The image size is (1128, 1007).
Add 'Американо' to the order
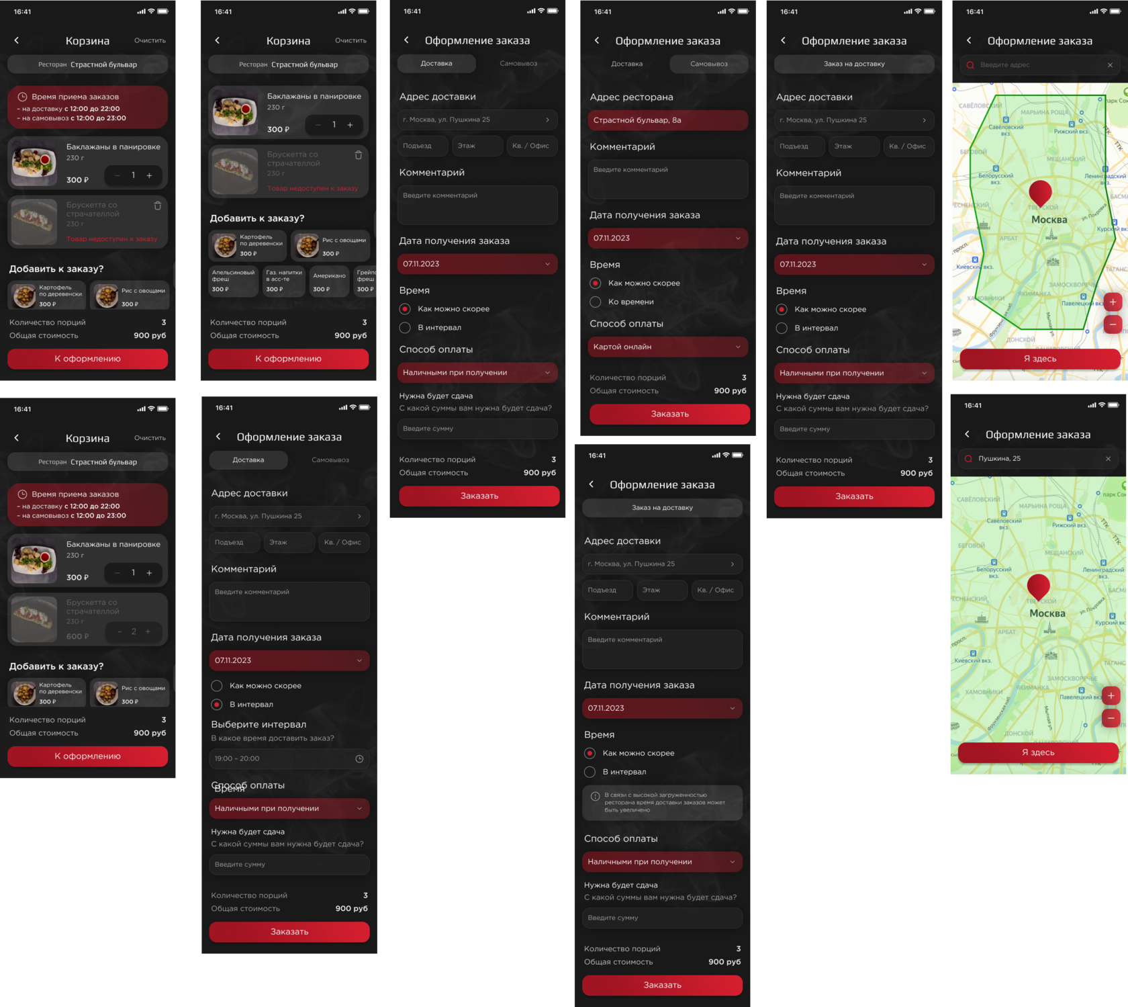(x=330, y=281)
